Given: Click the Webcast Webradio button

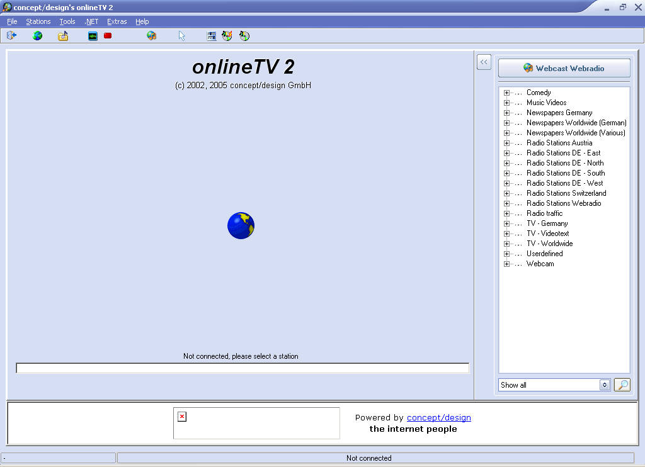Looking at the screenshot, I should coord(564,68).
